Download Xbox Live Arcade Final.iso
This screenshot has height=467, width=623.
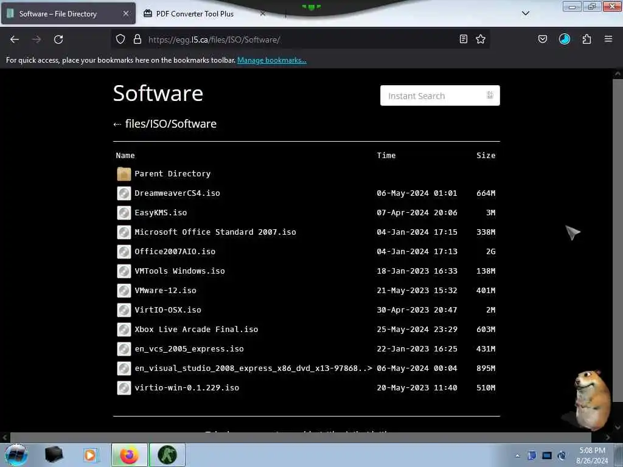[197, 330]
